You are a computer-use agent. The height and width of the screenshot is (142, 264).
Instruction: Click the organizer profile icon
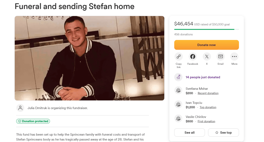pos(20,108)
